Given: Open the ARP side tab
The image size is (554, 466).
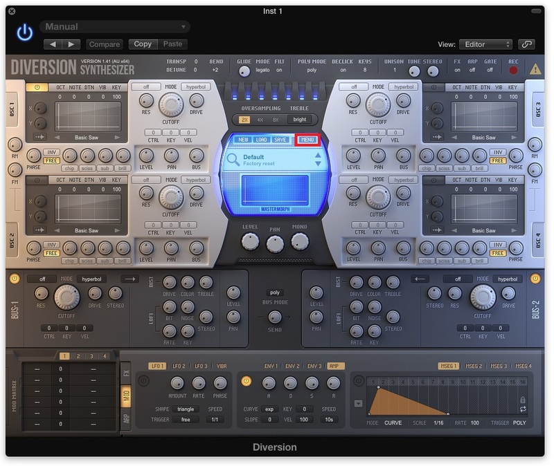Looking at the screenshot, I should pyautogui.click(x=126, y=419).
